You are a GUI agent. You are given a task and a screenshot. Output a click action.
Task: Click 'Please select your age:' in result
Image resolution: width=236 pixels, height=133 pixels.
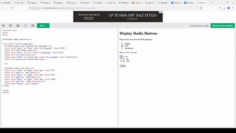click(128, 52)
